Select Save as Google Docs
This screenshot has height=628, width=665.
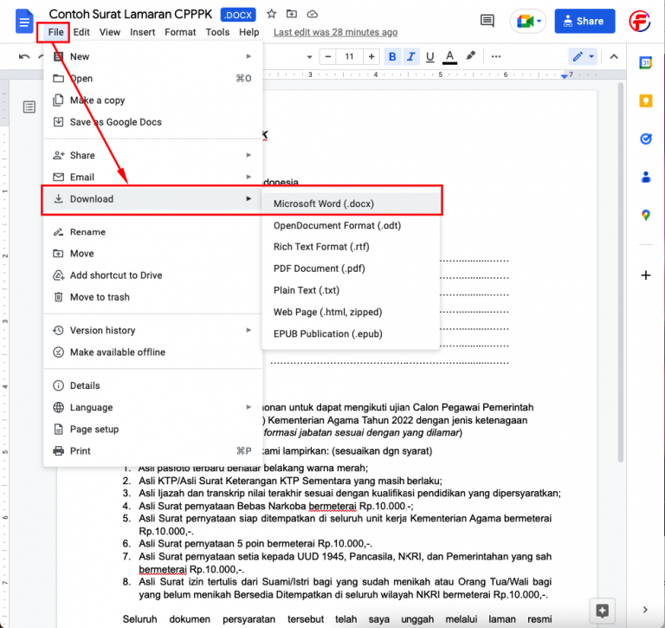[x=152, y=122]
